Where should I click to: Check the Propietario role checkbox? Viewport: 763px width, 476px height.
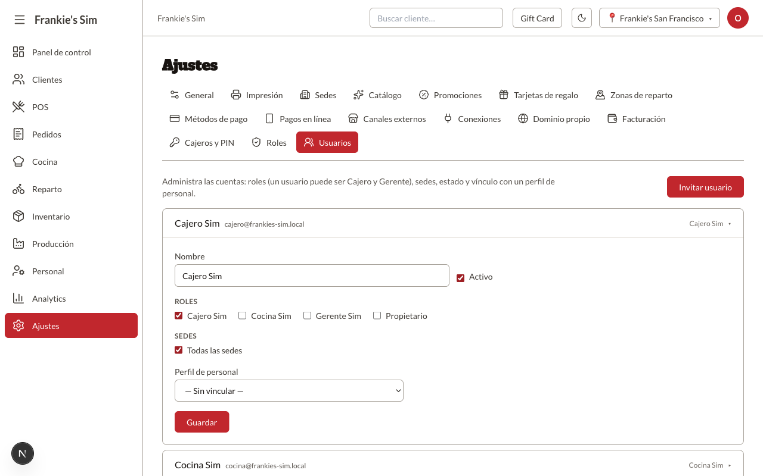click(x=377, y=315)
